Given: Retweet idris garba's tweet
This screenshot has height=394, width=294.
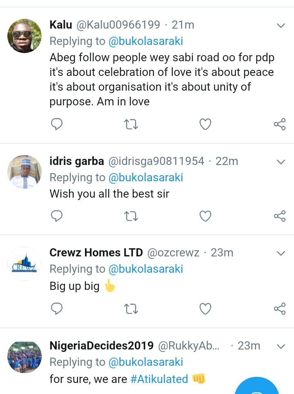Looking at the screenshot, I should click(131, 216).
